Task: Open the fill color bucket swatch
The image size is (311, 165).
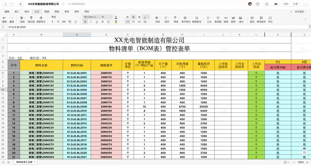Action: coord(116,22)
